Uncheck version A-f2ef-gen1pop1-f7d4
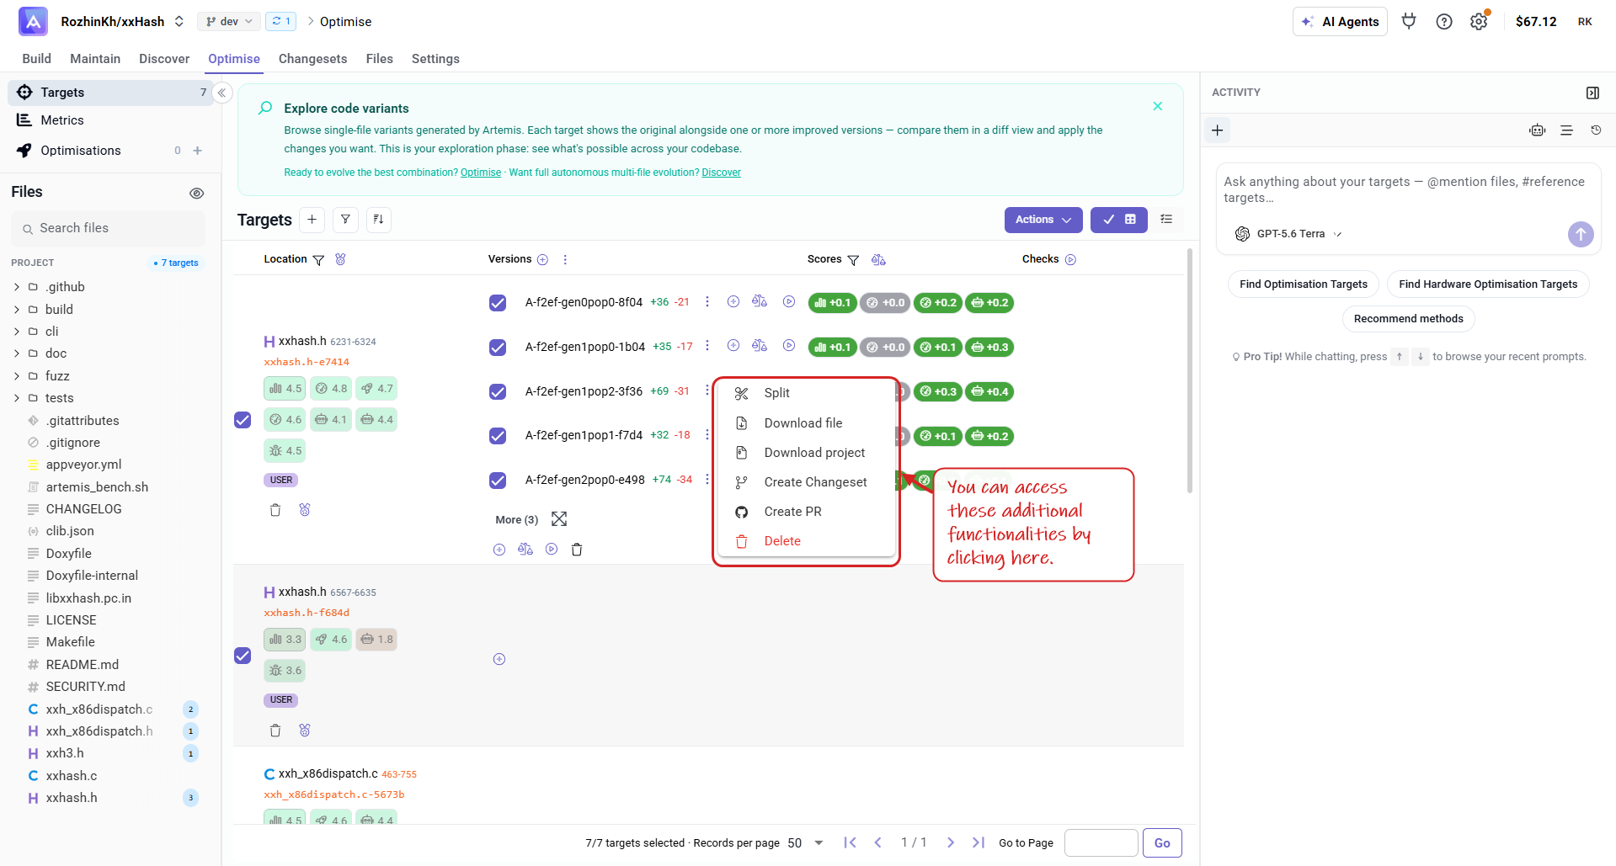 tap(498, 436)
